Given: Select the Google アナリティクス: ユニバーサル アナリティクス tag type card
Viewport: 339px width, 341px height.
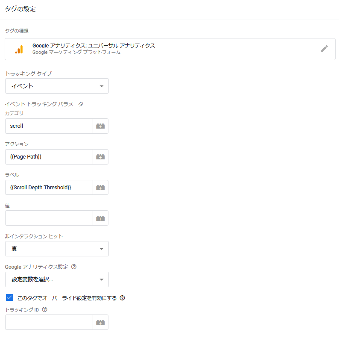Looking at the screenshot, I should 170,49.
